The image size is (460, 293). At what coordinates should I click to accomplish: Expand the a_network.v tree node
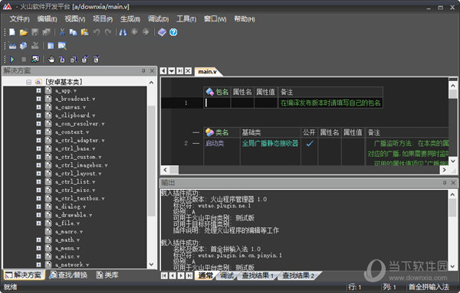click(x=38, y=265)
